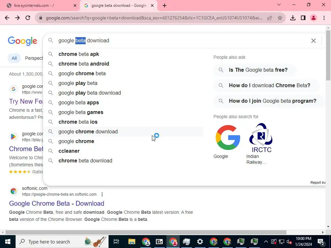Click the browser forward arrow

17,18
